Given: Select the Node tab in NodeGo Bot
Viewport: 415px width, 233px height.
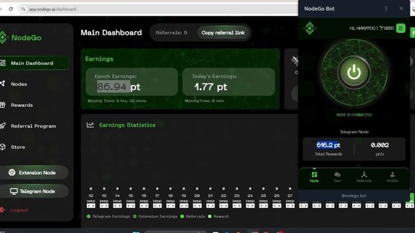Looking at the screenshot, I should coord(314,177).
